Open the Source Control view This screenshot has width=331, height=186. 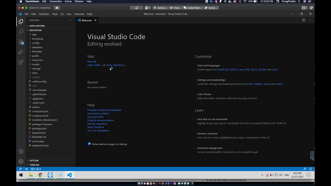[x=21, y=42]
